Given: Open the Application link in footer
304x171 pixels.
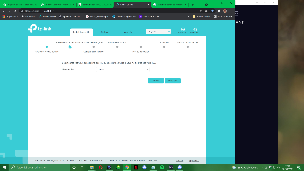Looking at the screenshot, I should (194, 160).
